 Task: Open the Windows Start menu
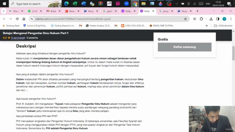pos(4,4)
